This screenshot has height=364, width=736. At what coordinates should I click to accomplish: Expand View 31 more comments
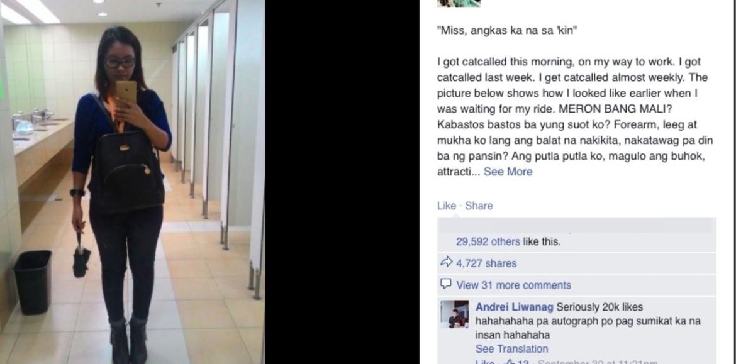(x=513, y=285)
